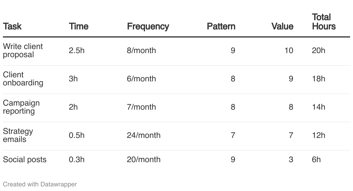Screen dimensions: 353x191
Task: Click the 24/month frequency cell
Action: (x=144, y=135)
